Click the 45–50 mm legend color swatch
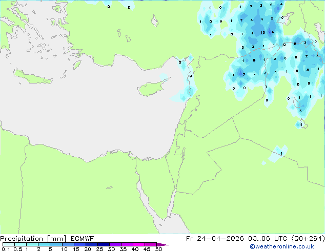The height and width of the screenshot is (251, 325). pyautogui.click(x=151, y=244)
